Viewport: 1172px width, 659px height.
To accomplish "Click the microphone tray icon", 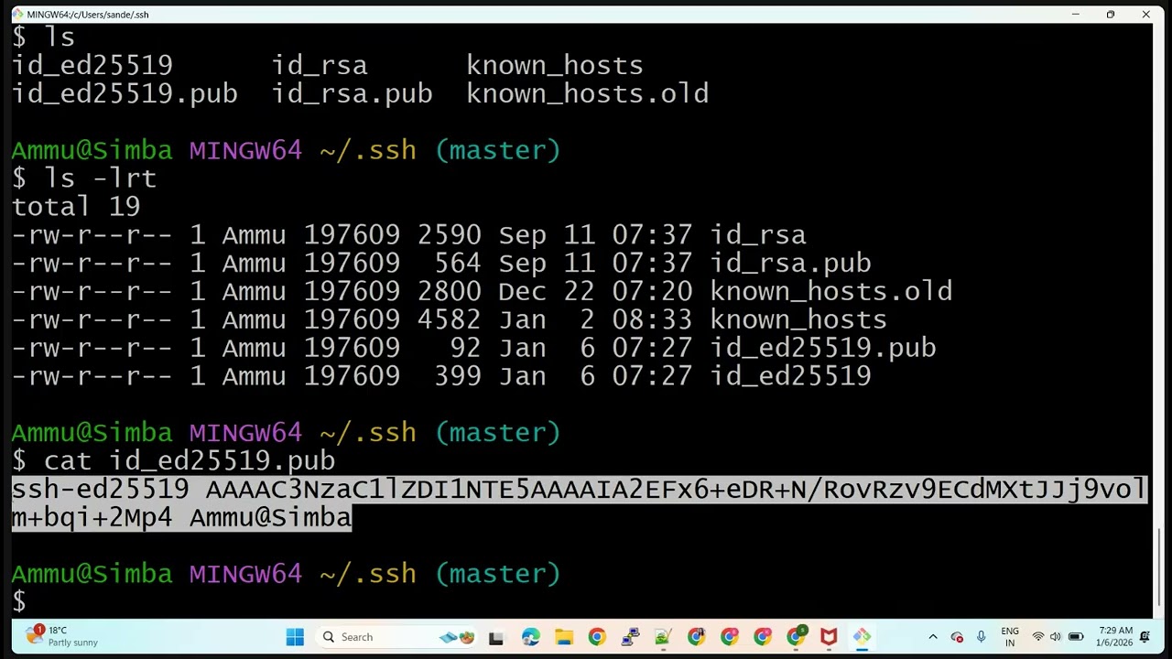I will (x=982, y=637).
